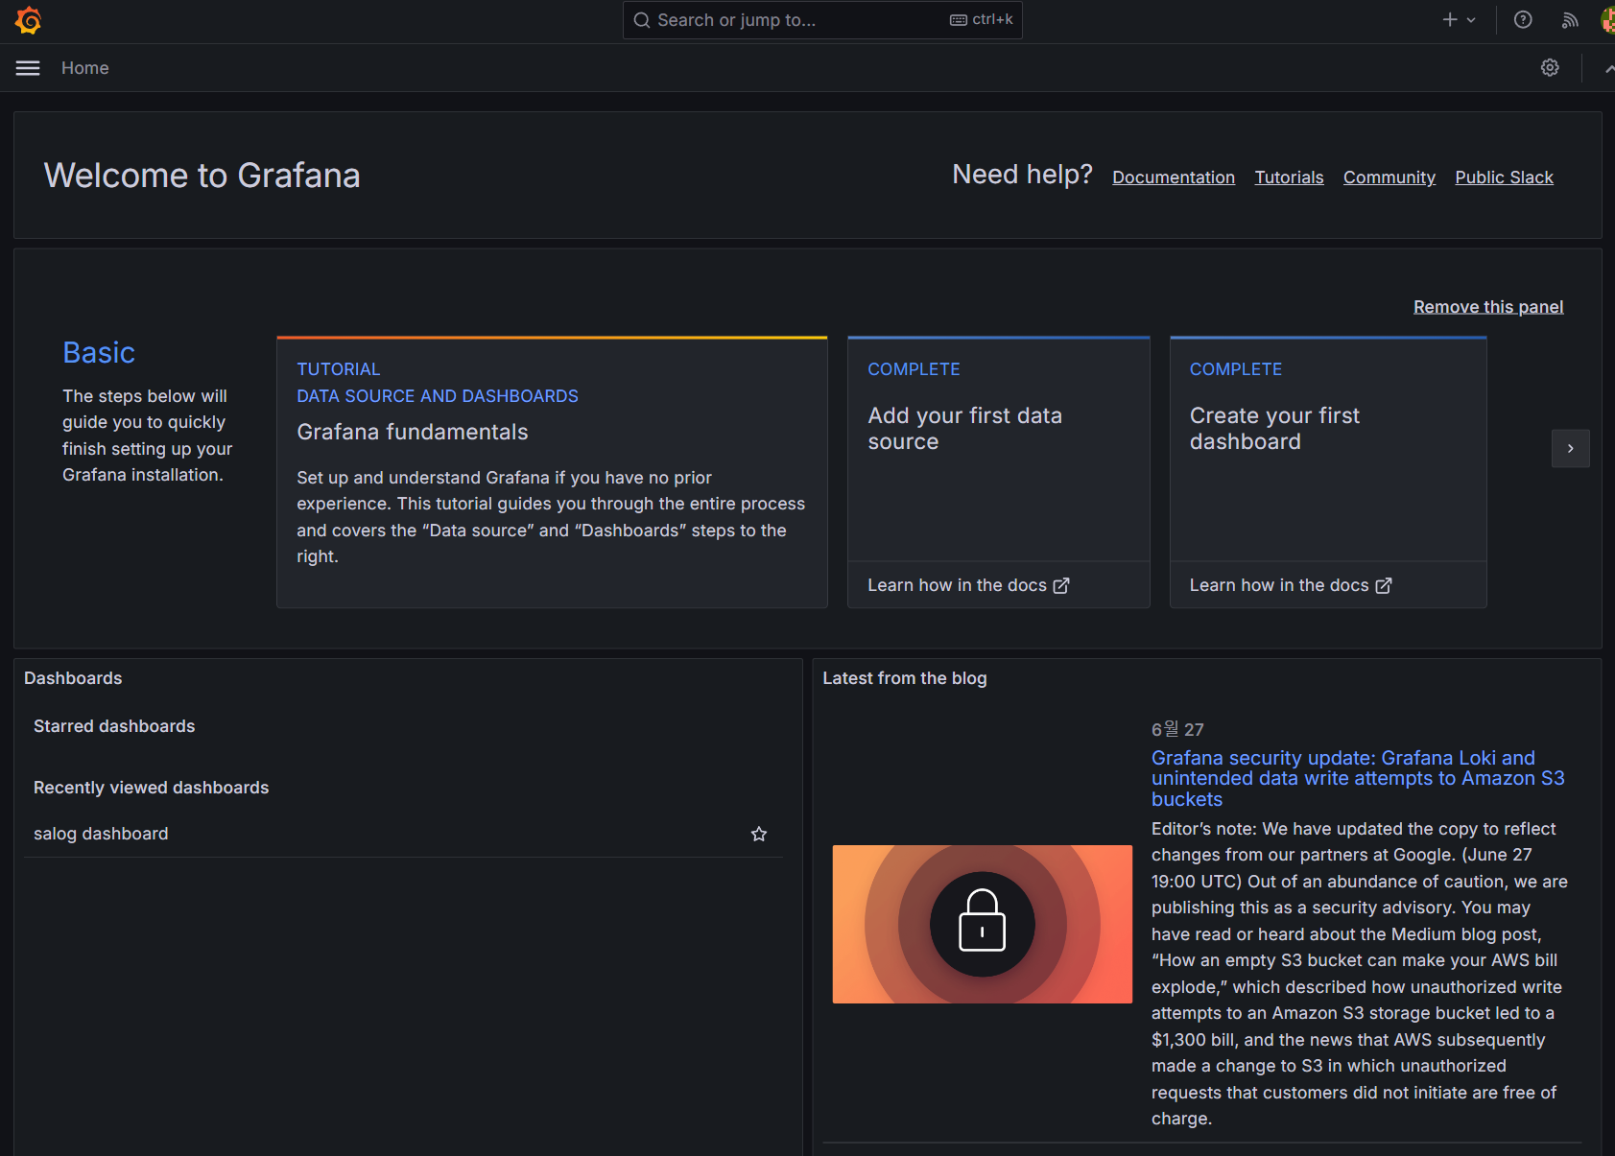This screenshot has width=1615, height=1156.
Task: Click the blog post lock thumbnail
Action: (982, 924)
